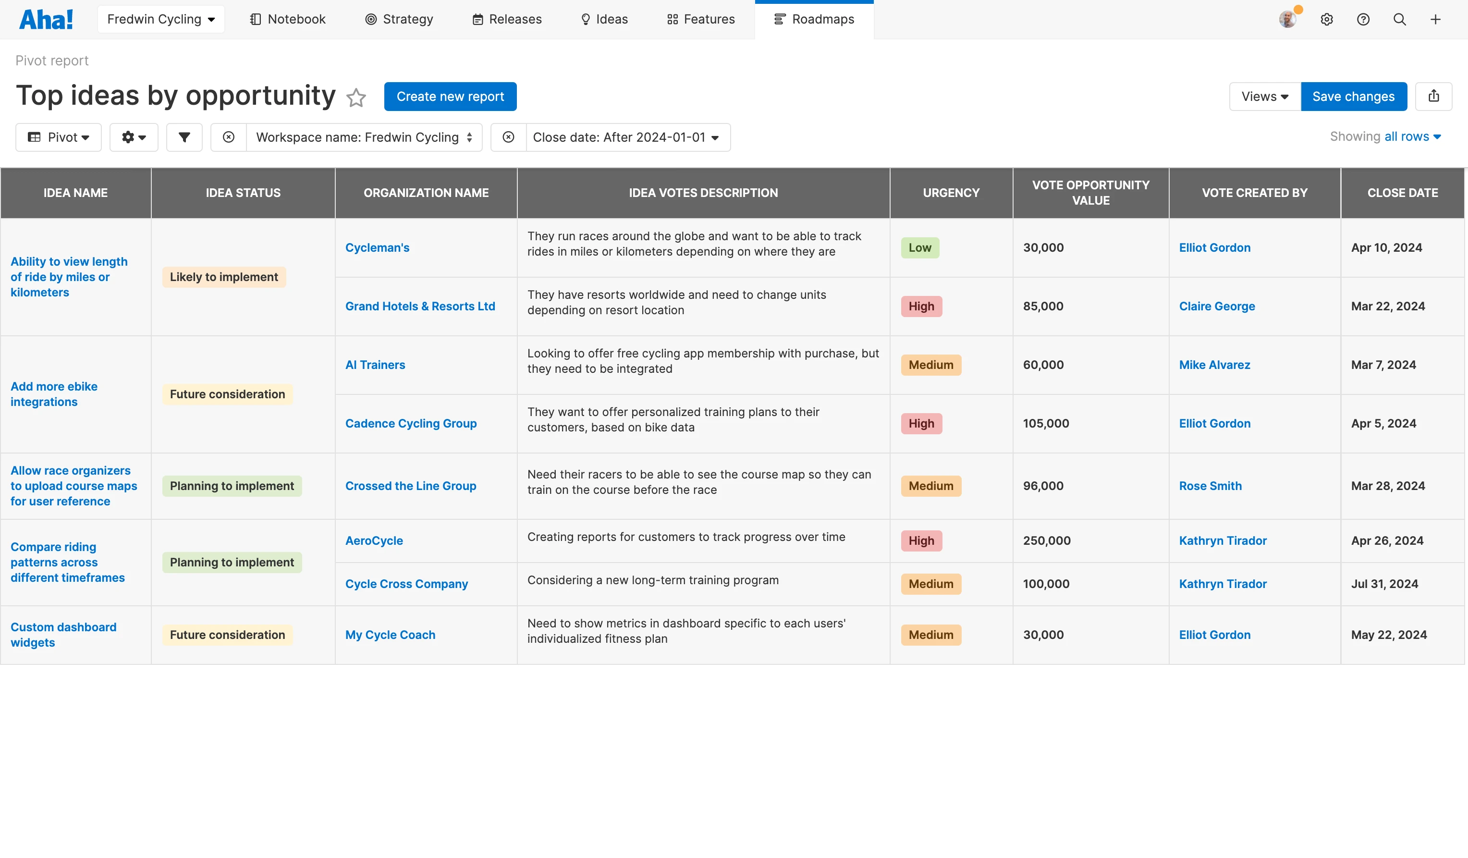Open the user avatar menu
The height and width of the screenshot is (858, 1468).
pyautogui.click(x=1287, y=20)
